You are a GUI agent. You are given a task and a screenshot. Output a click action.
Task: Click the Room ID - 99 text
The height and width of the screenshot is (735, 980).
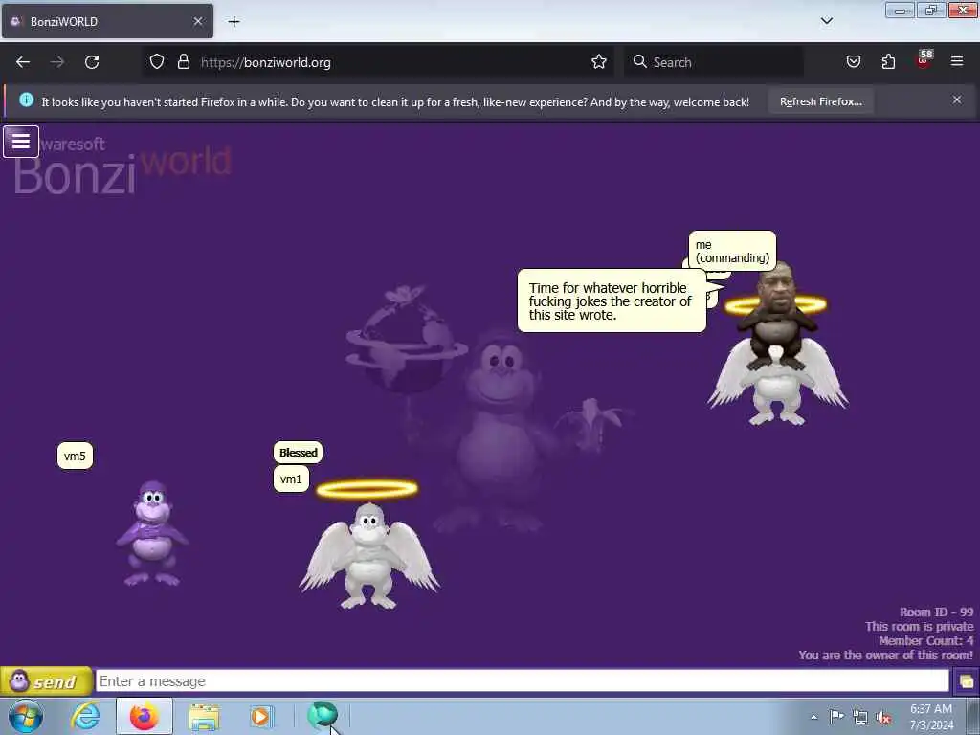936,612
